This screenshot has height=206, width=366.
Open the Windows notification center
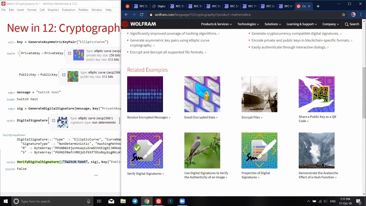click(359, 201)
